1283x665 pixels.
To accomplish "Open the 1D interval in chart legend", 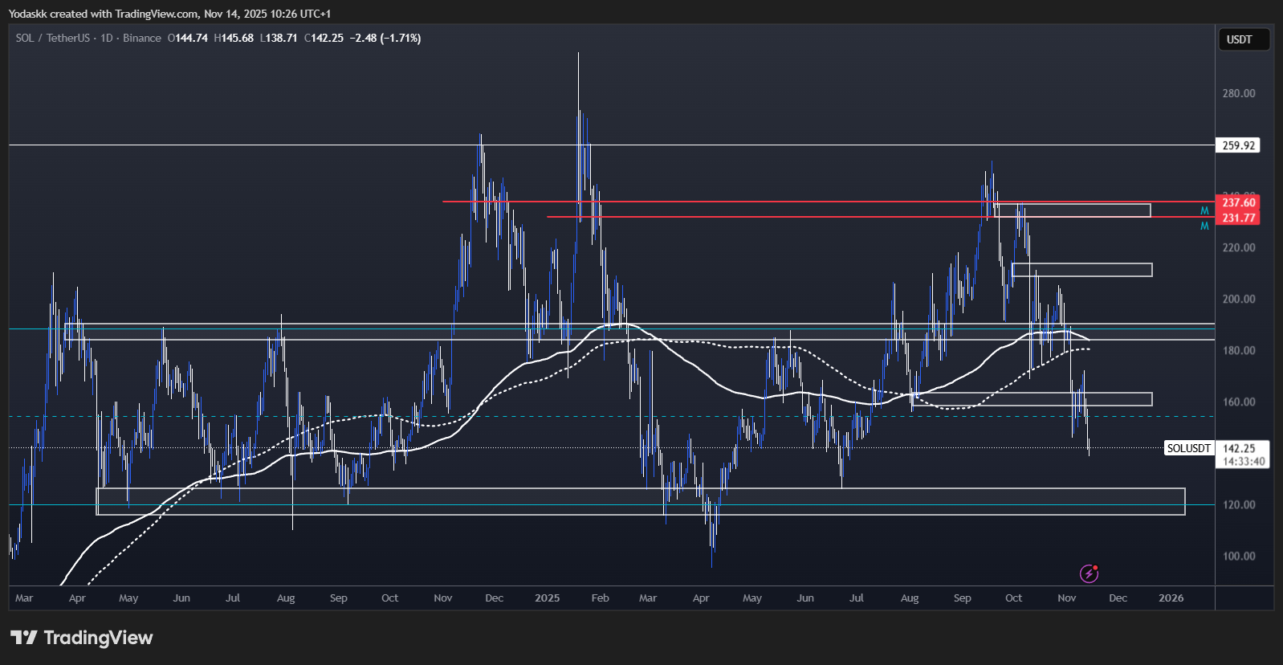I will point(106,38).
